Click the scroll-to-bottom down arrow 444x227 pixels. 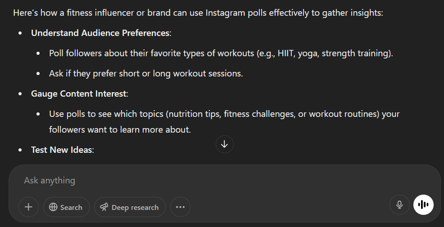point(225,144)
